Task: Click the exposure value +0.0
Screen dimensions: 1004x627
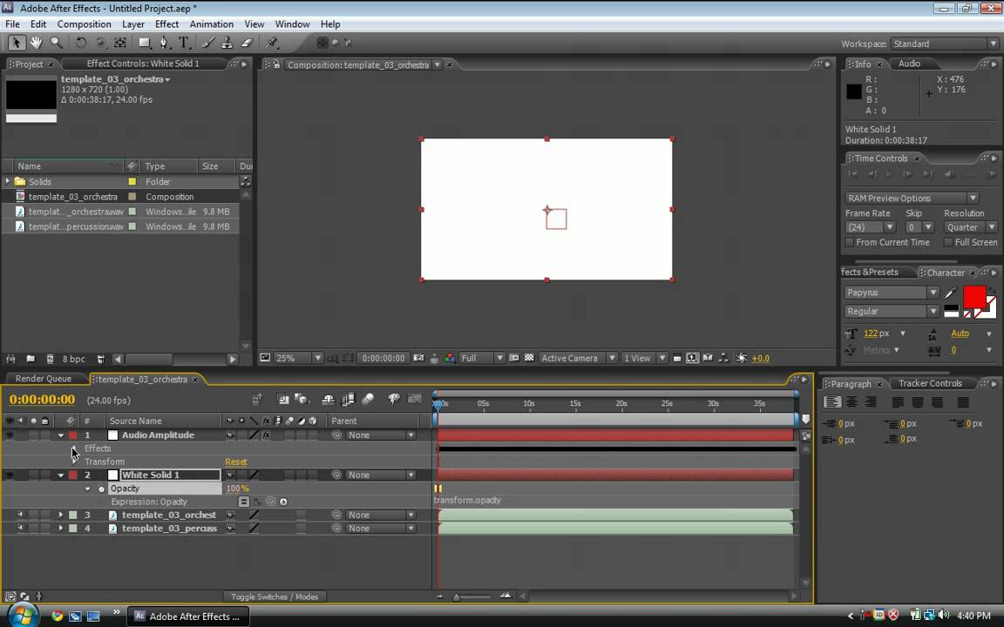Action: 760,358
